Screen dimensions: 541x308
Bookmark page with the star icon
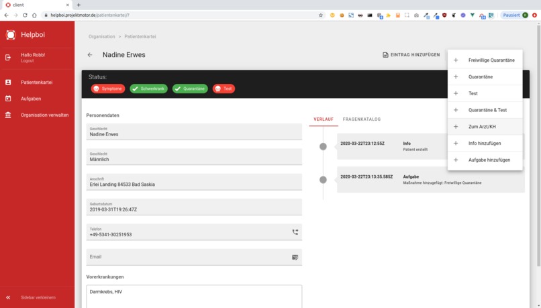[x=321, y=15]
